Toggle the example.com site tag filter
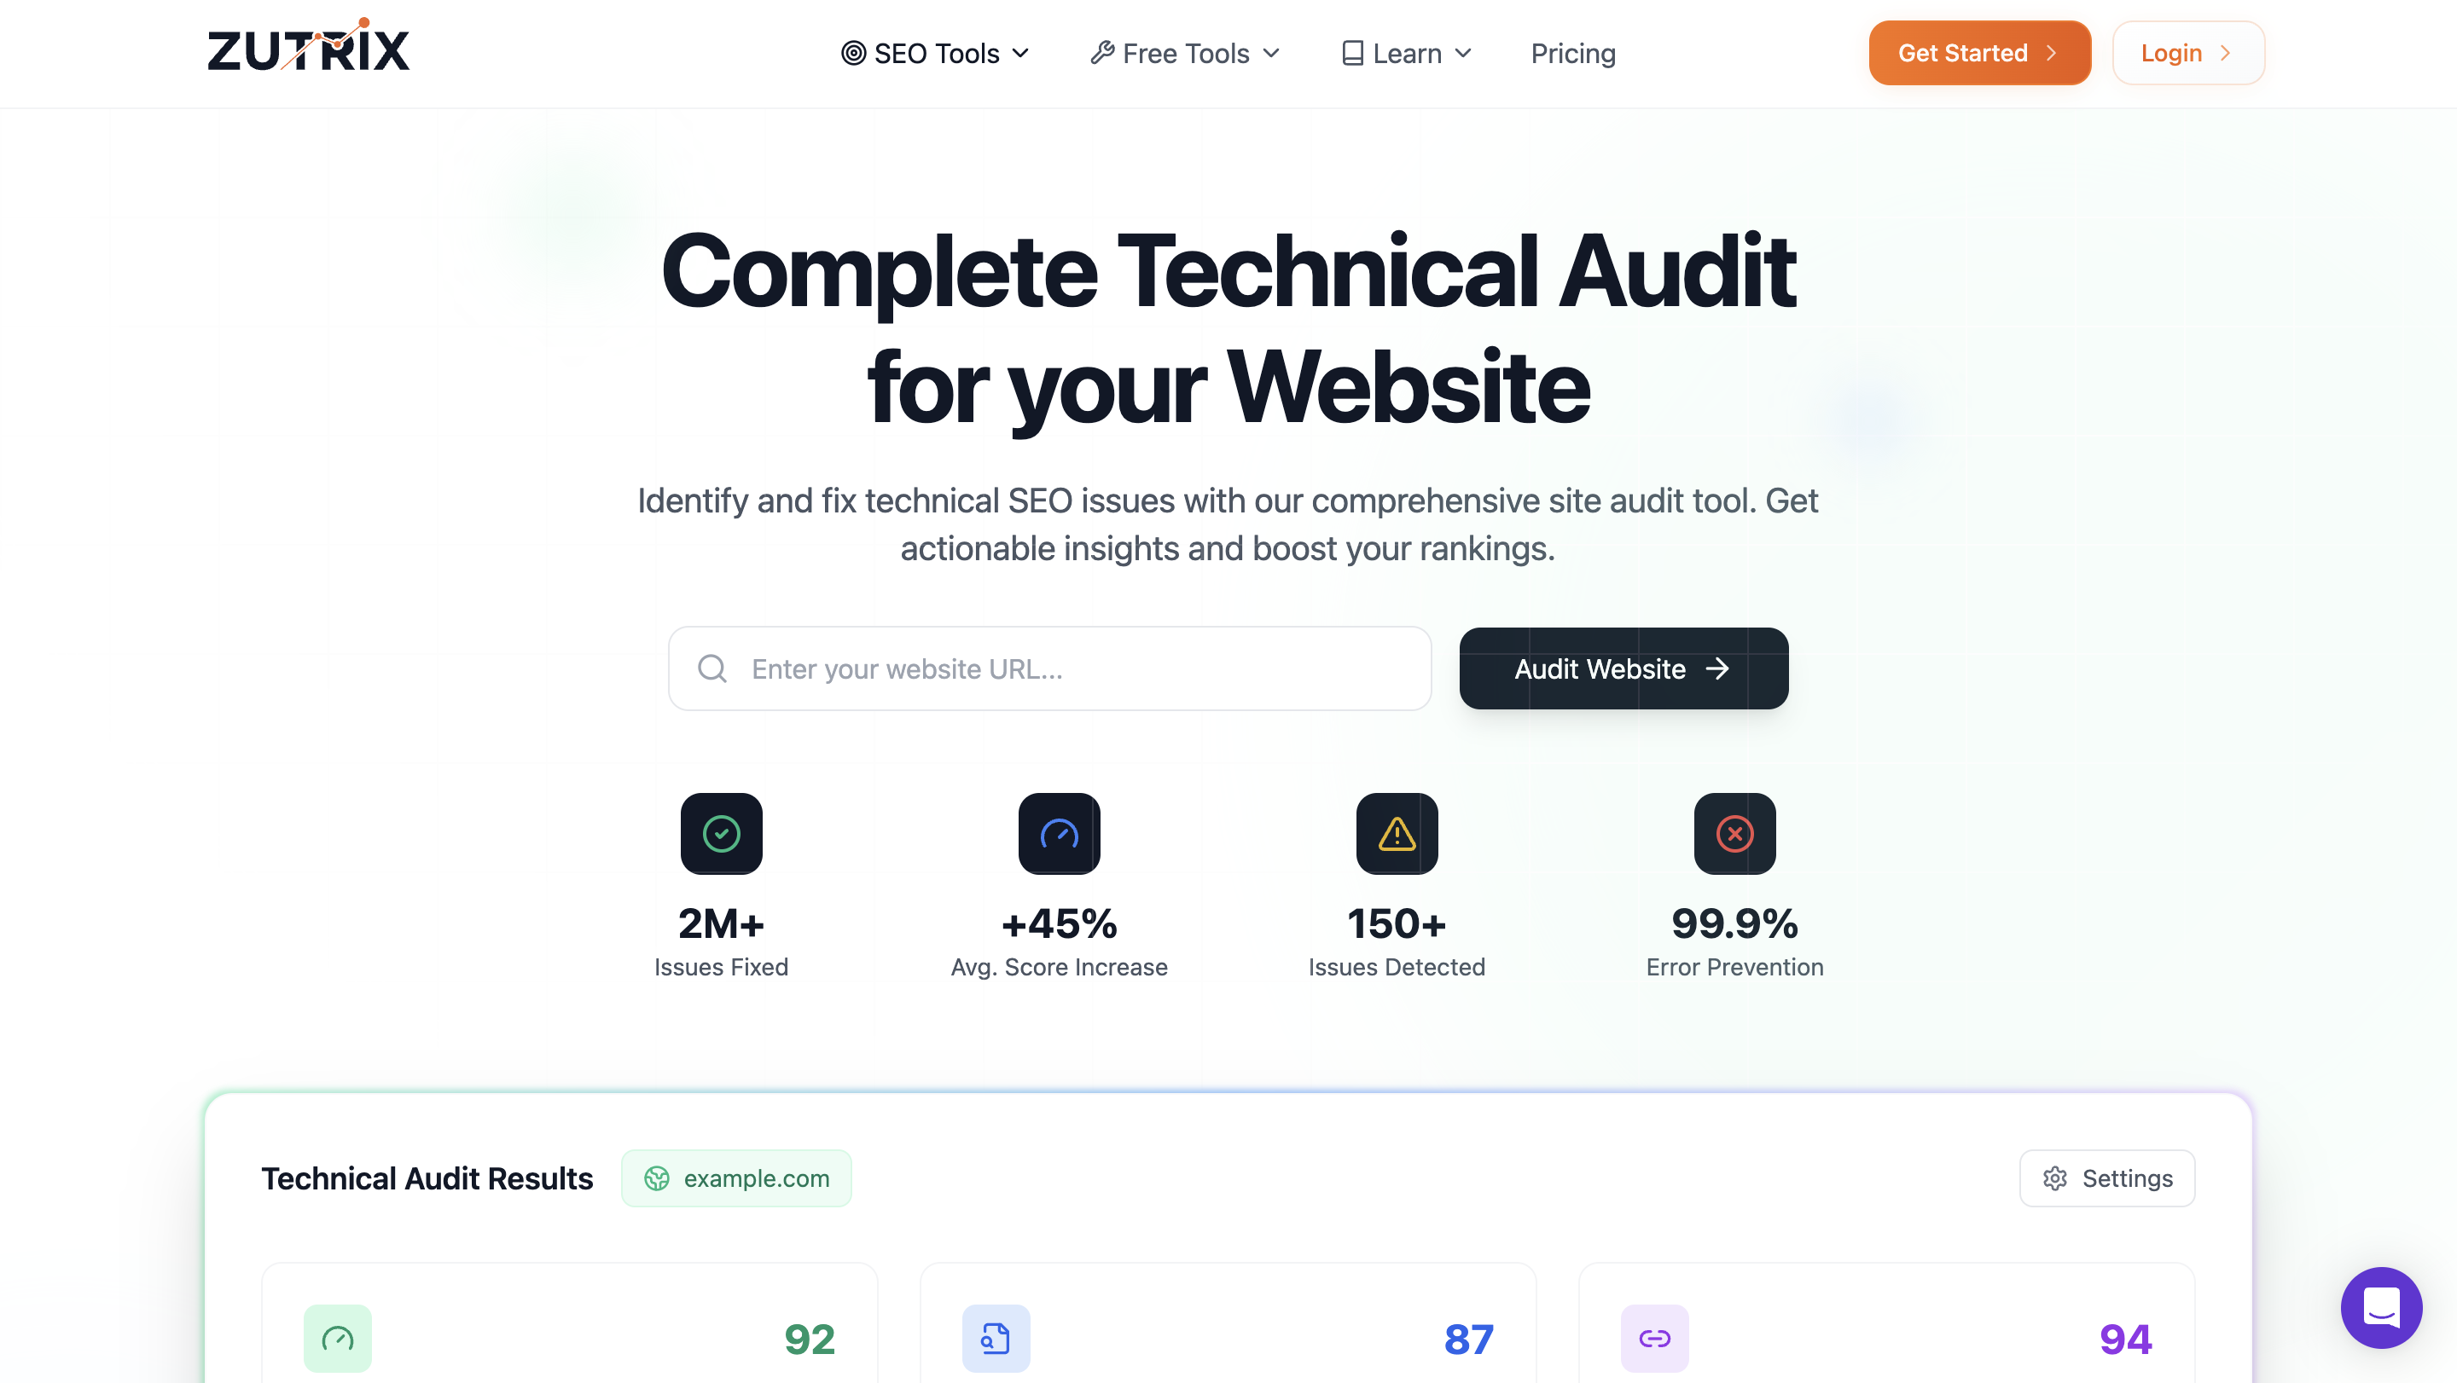 pyautogui.click(x=737, y=1179)
